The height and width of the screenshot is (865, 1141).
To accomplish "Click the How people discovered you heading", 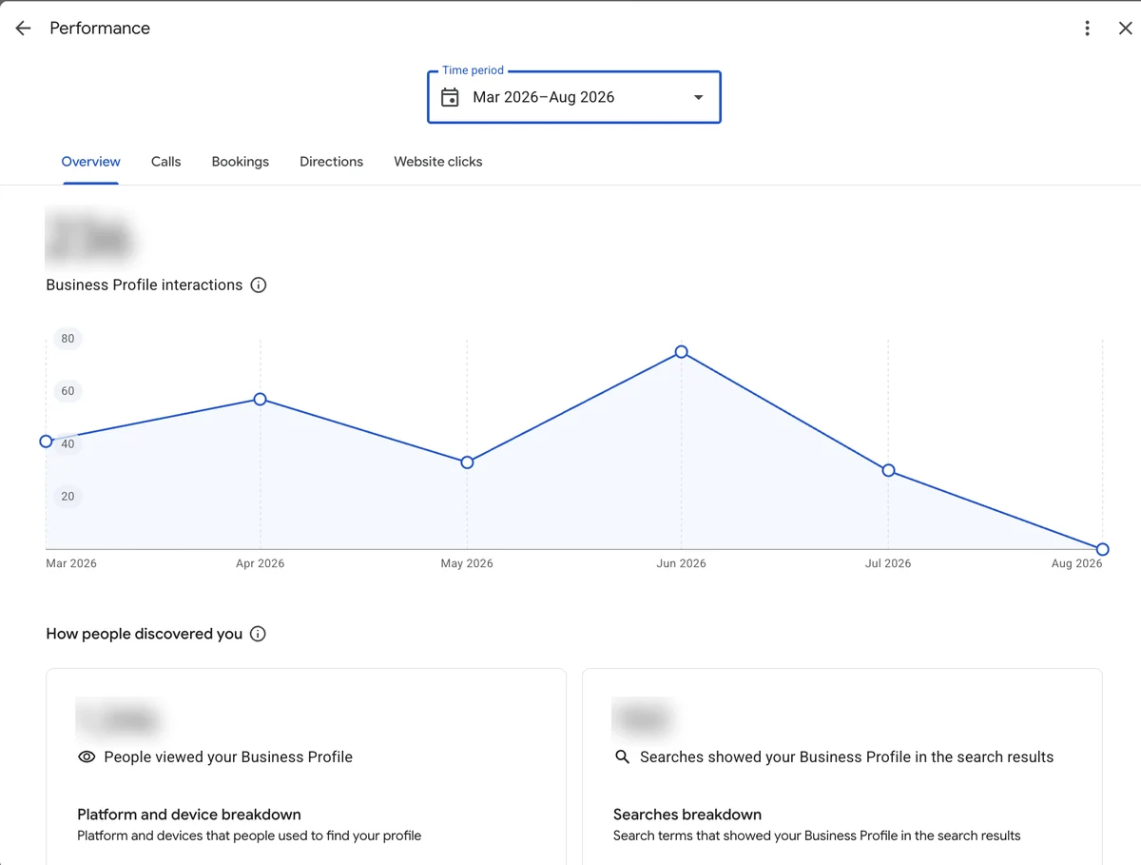I will coord(145,634).
